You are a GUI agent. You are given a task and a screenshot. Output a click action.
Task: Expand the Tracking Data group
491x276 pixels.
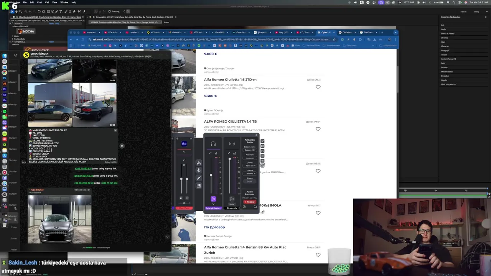point(13,39)
